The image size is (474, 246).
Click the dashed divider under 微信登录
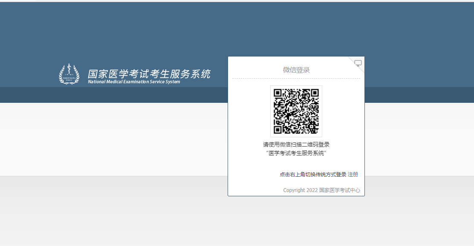pos(296,79)
